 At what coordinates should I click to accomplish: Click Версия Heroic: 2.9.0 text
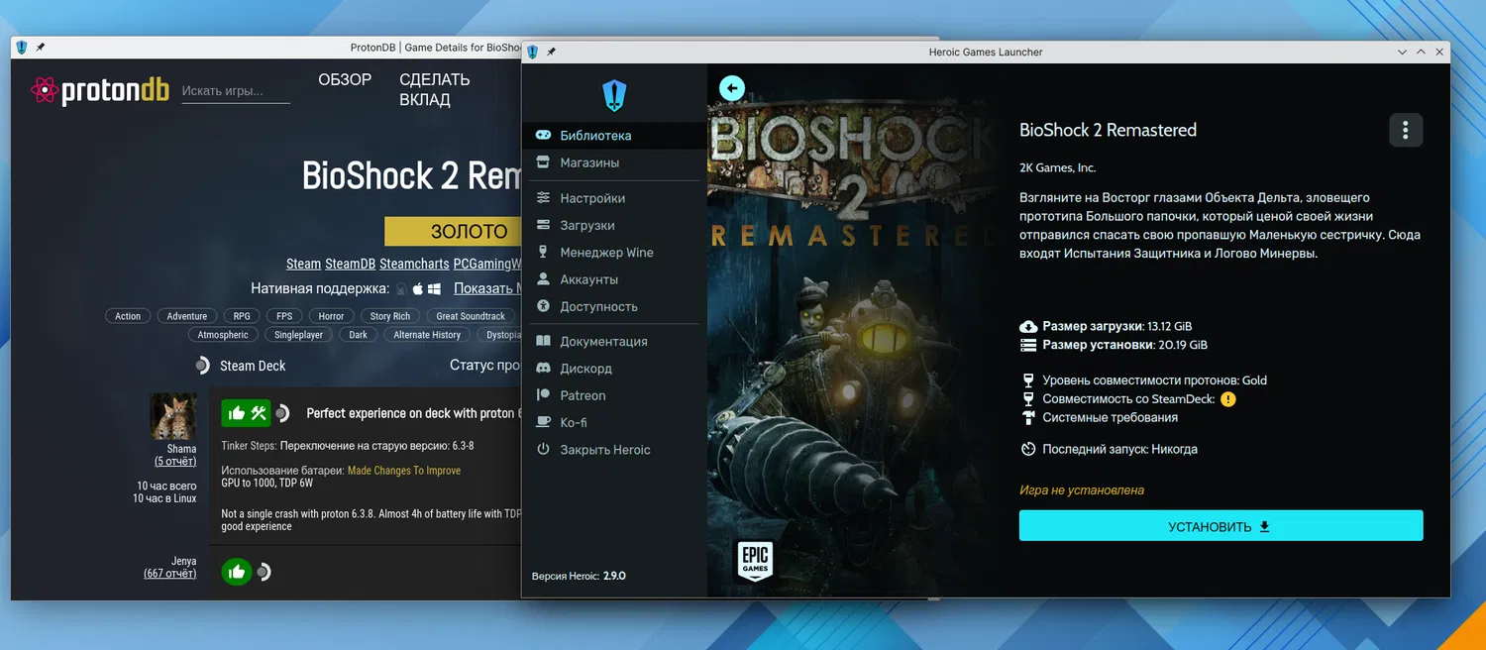[579, 576]
